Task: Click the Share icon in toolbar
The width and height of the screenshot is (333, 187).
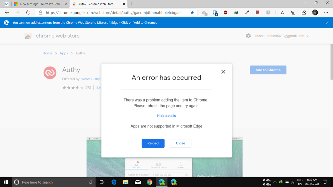Action: [304, 13]
